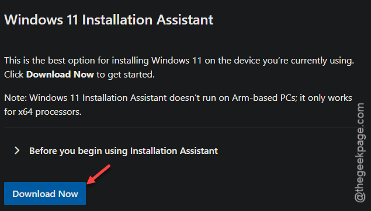Click the words it only works in the note
The height and width of the screenshot is (211, 371).
click(x=326, y=98)
